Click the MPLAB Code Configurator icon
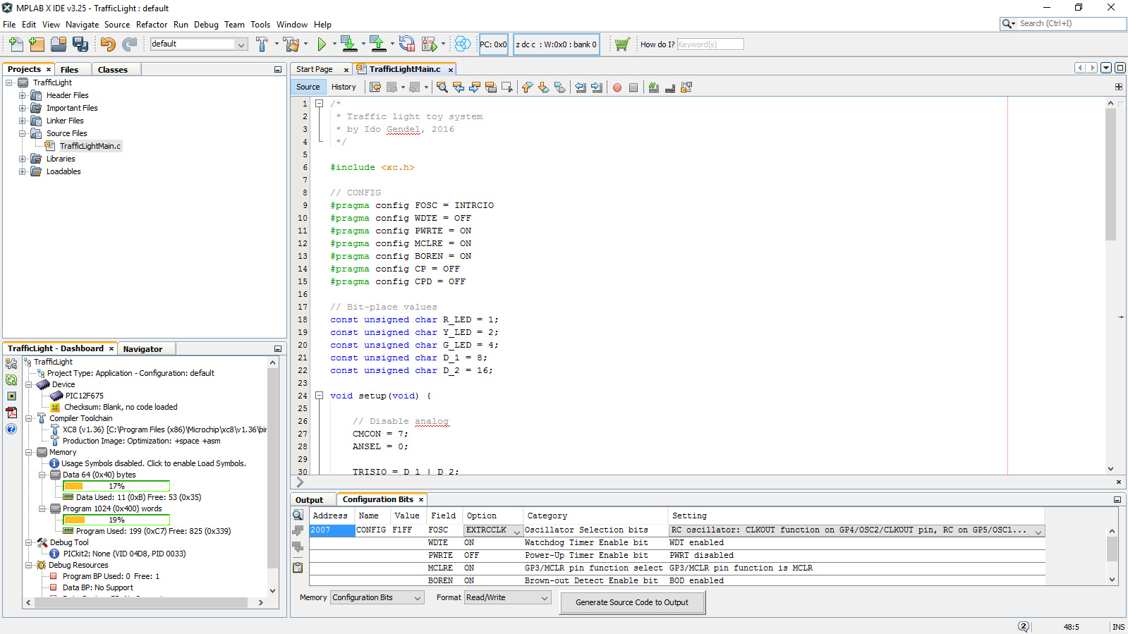This screenshot has width=1128, height=634. 463,44
